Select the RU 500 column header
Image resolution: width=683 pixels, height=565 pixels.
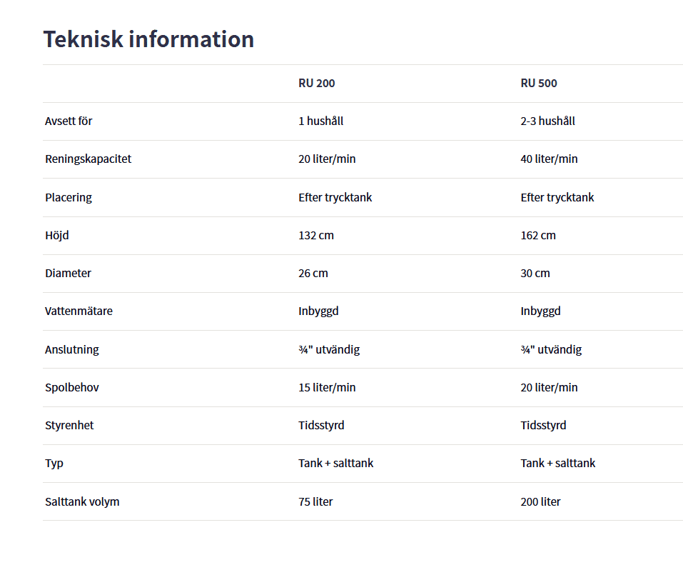click(539, 83)
